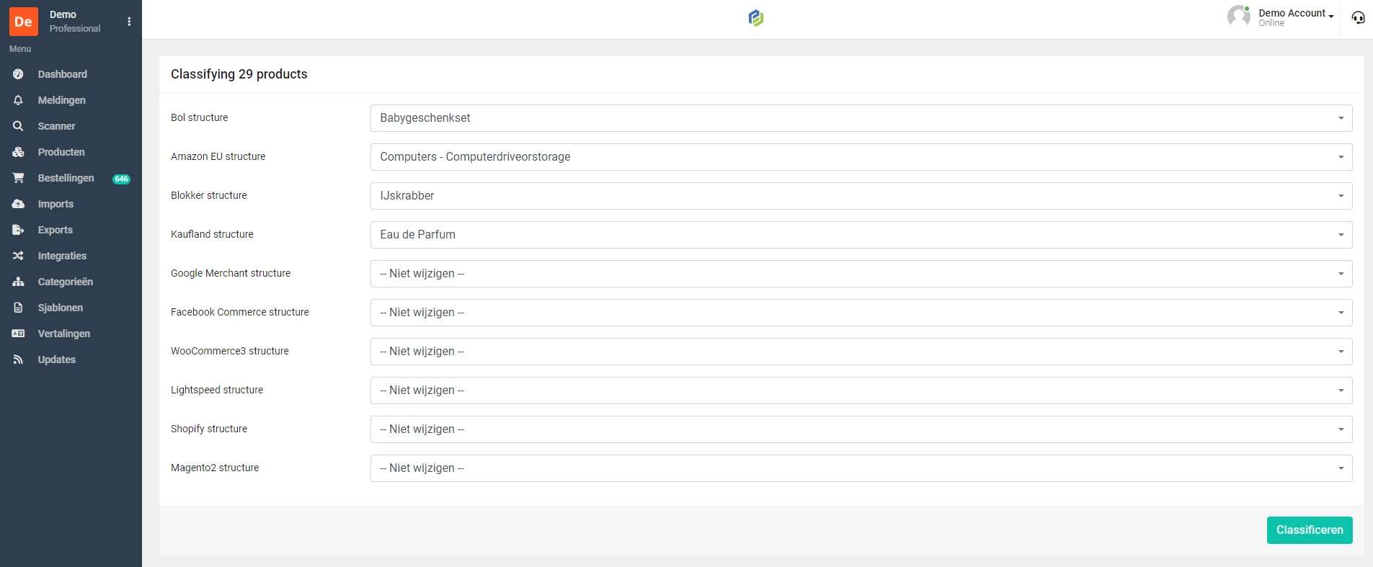Click the Meldingen bell icon
1373x567 pixels.
tap(18, 100)
